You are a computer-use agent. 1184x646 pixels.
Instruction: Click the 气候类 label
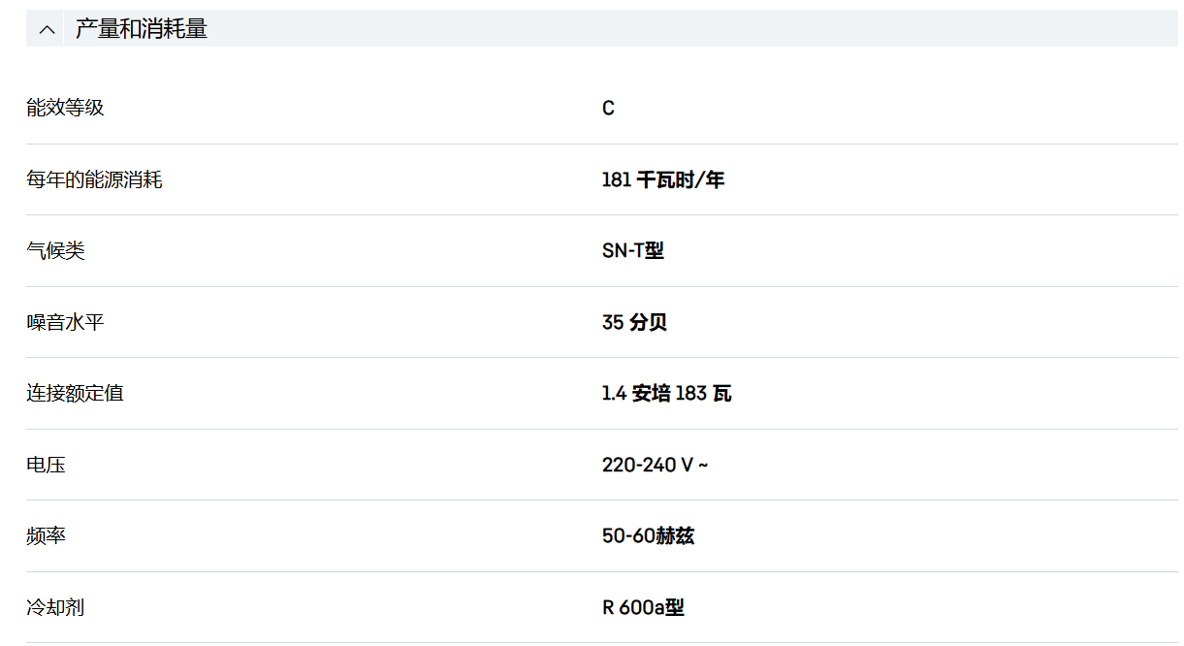pyautogui.click(x=55, y=250)
